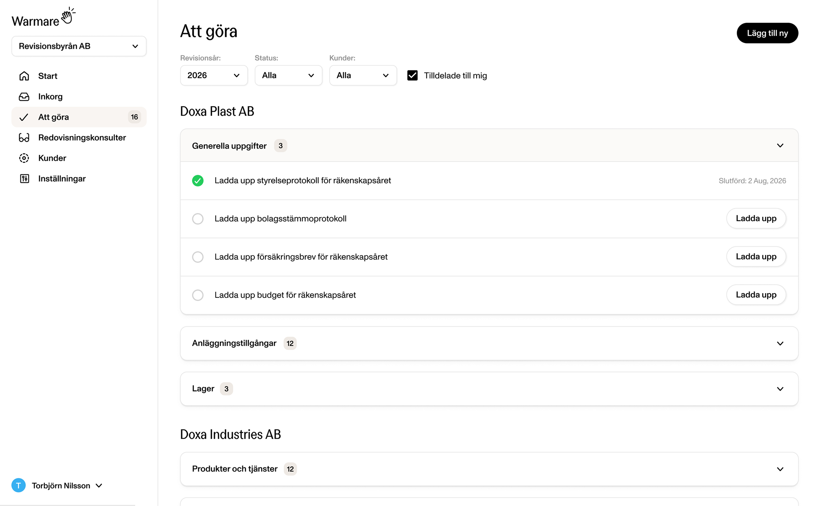Mark bolagsstämmoprotokoll task as done
822x506 pixels.
coord(198,219)
